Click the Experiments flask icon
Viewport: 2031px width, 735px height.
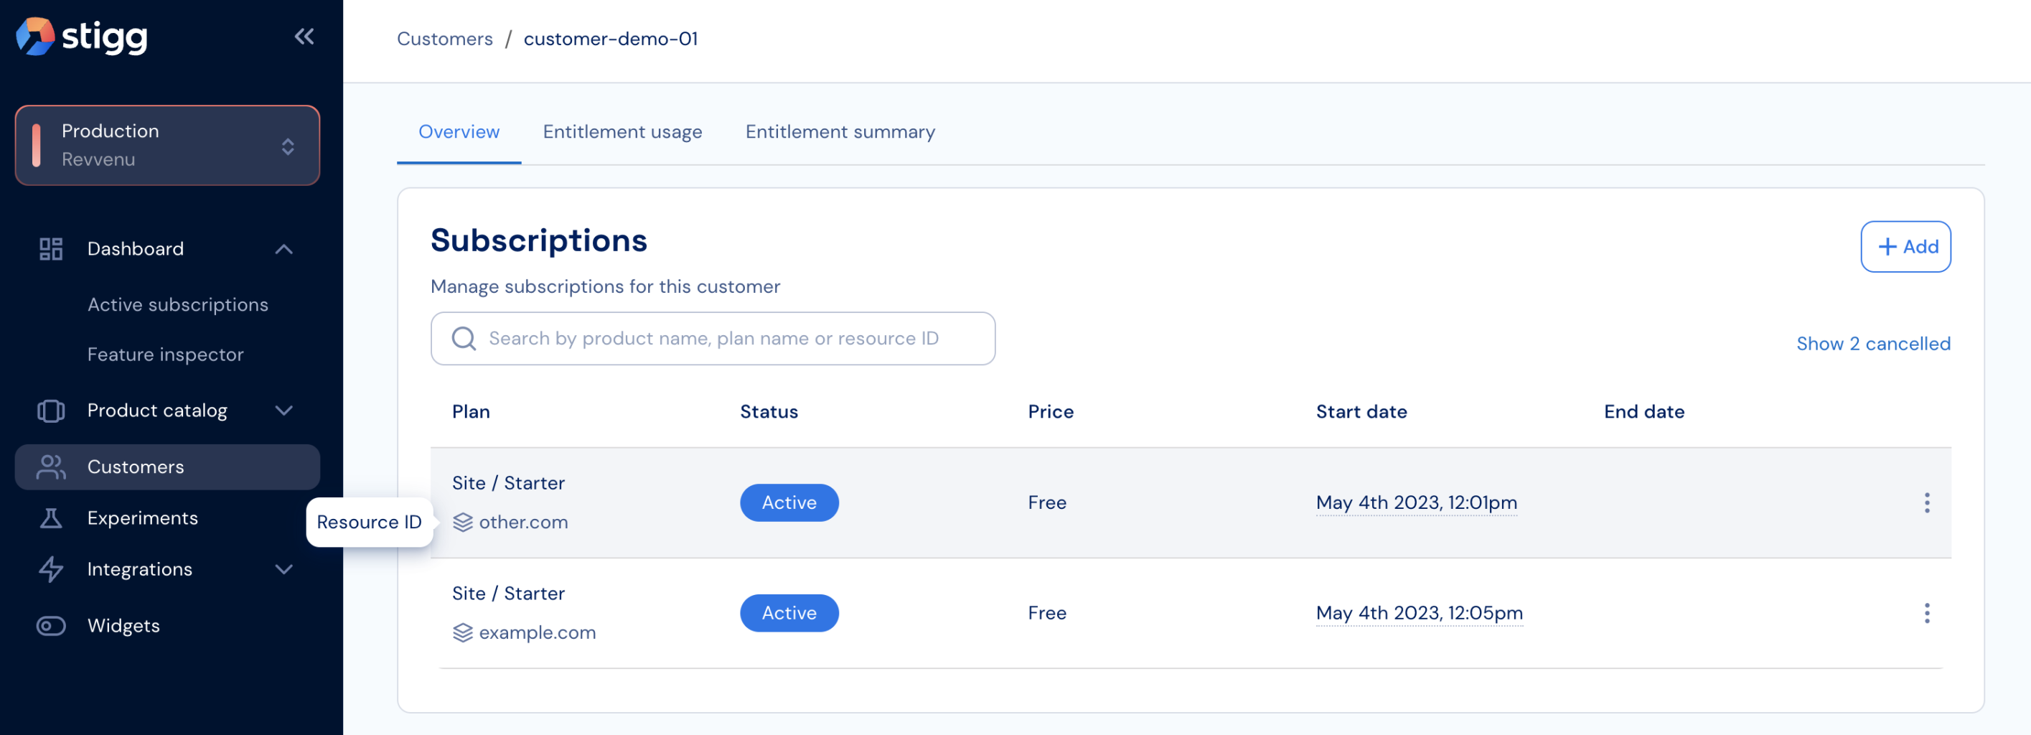pyautogui.click(x=51, y=518)
